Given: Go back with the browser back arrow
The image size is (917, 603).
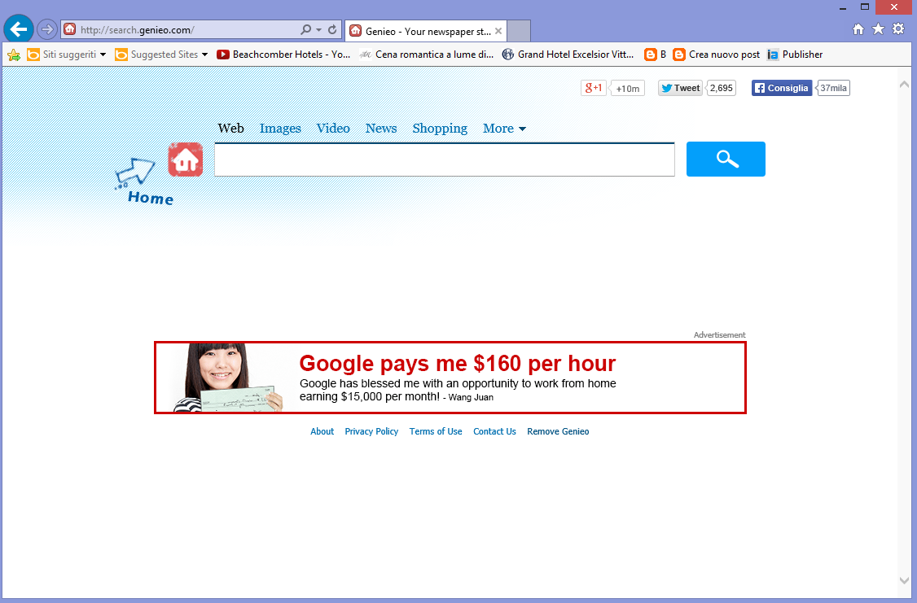Looking at the screenshot, I should (x=19, y=29).
